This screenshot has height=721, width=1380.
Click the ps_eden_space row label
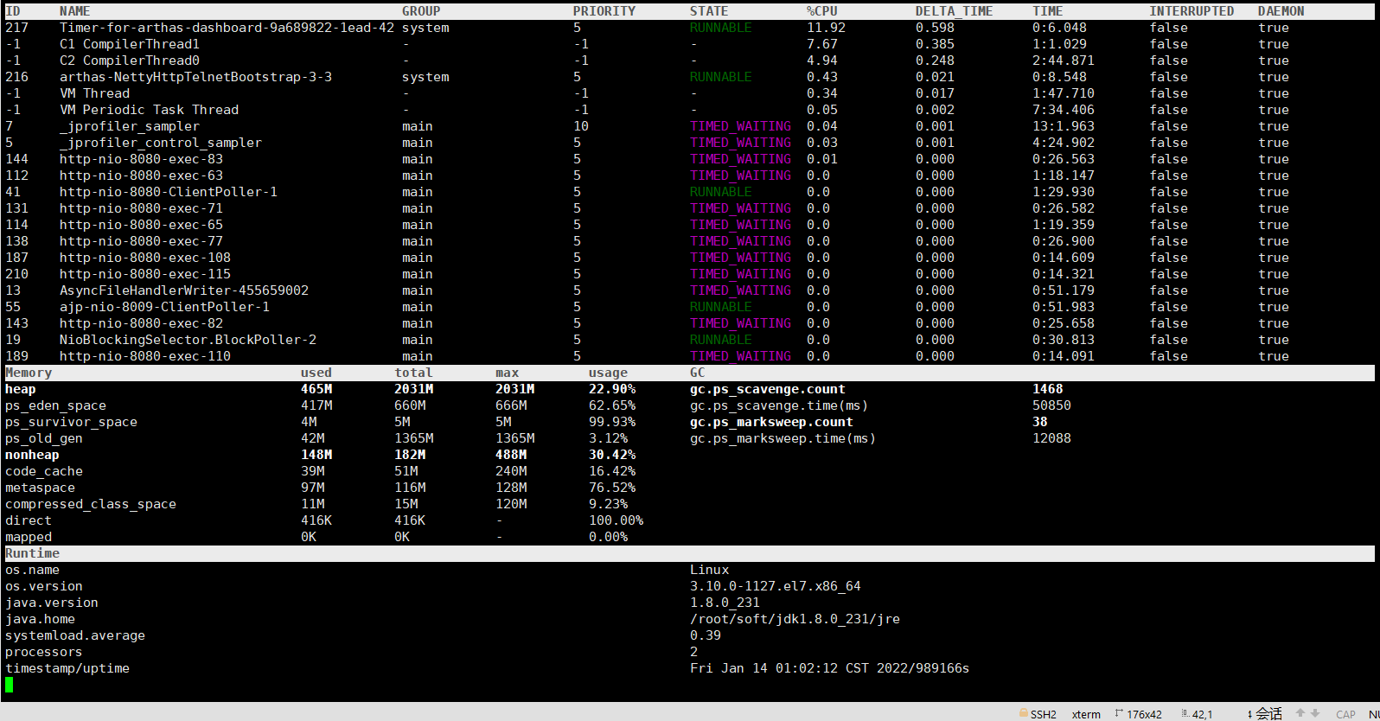coord(55,405)
